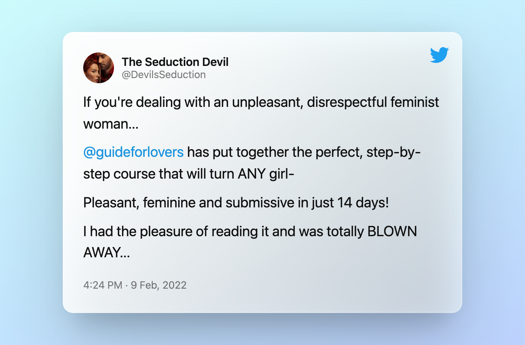Click the text "woman..."
Viewport: 525px width, 345px height.
[x=111, y=124]
